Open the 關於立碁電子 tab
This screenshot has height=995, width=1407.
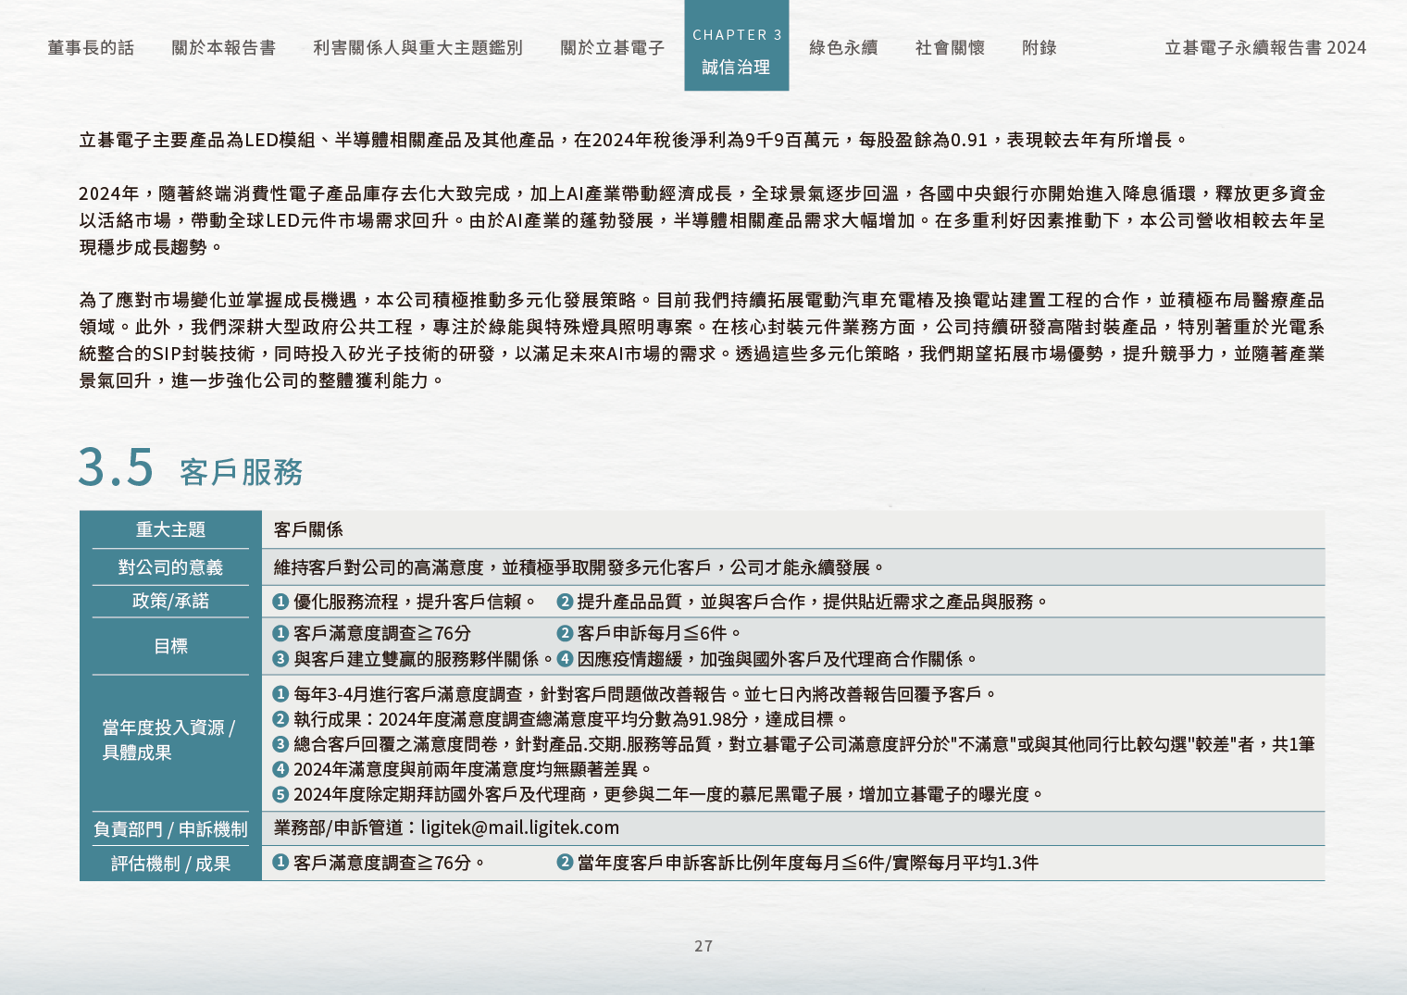pos(612,47)
